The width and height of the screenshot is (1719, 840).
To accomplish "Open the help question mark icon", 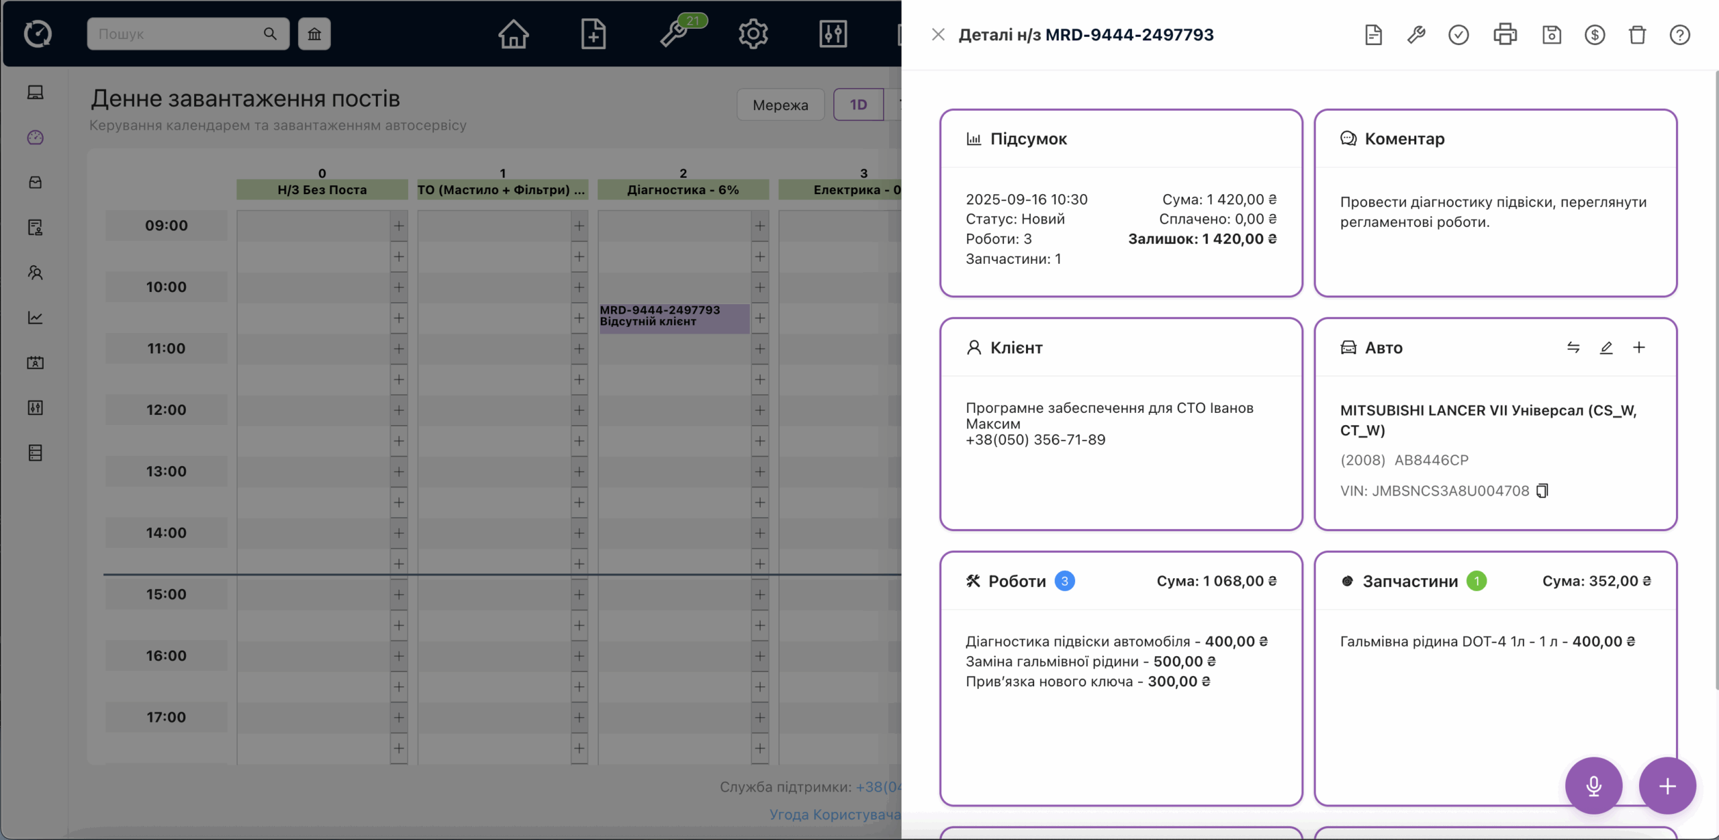I will pyautogui.click(x=1679, y=34).
